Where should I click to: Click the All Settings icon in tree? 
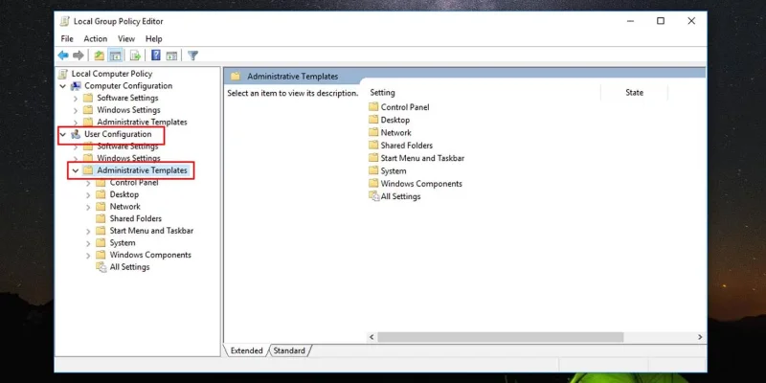(x=101, y=267)
